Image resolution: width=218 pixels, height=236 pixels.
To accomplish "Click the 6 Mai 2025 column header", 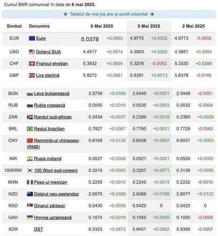I will (x=102, y=26).
